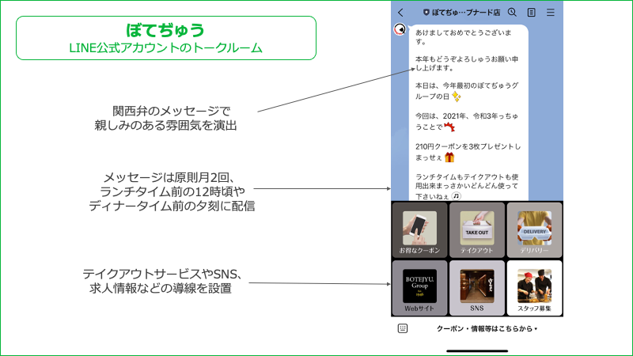Open the SNS tile

[x=477, y=288]
